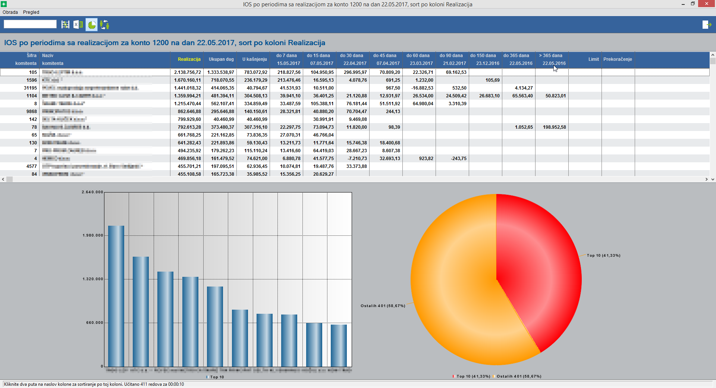Click cell value 661.768,25
Viewport: 716px width, 388px height.
[189, 135]
